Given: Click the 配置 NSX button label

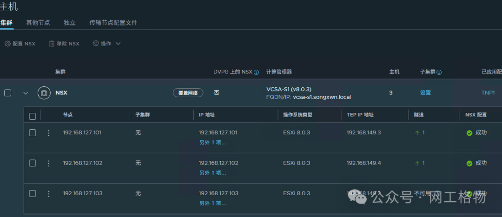Looking at the screenshot, I should (x=24, y=44).
